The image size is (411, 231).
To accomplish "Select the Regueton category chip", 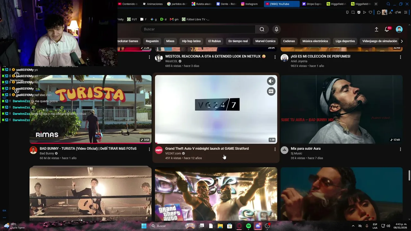I will [x=152, y=41].
